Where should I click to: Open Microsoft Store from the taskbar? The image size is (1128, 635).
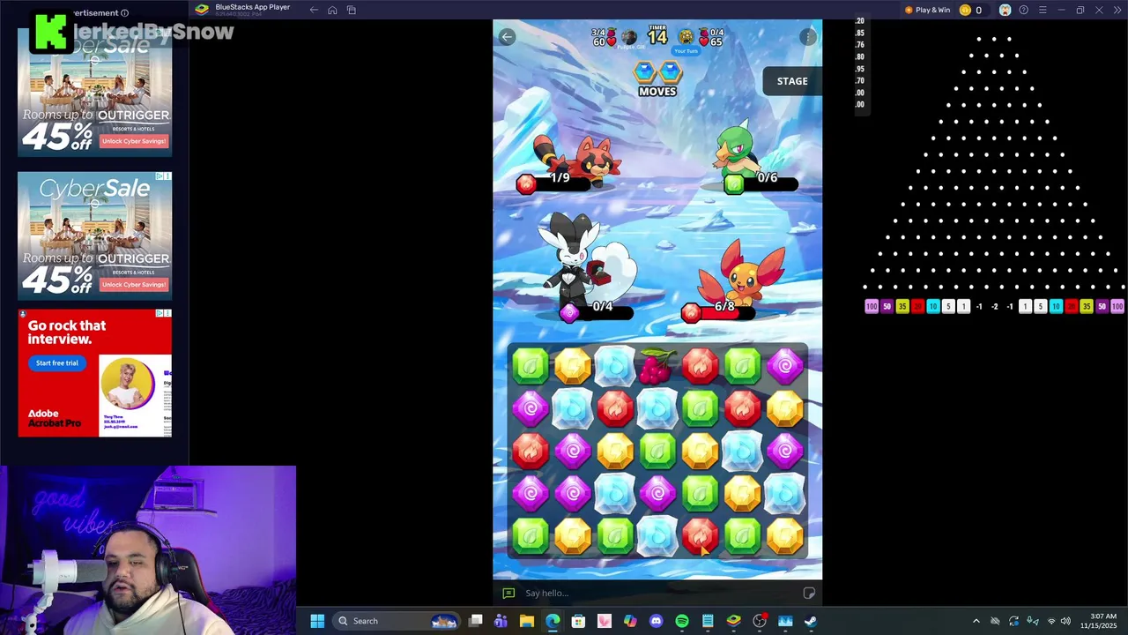pos(578,621)
